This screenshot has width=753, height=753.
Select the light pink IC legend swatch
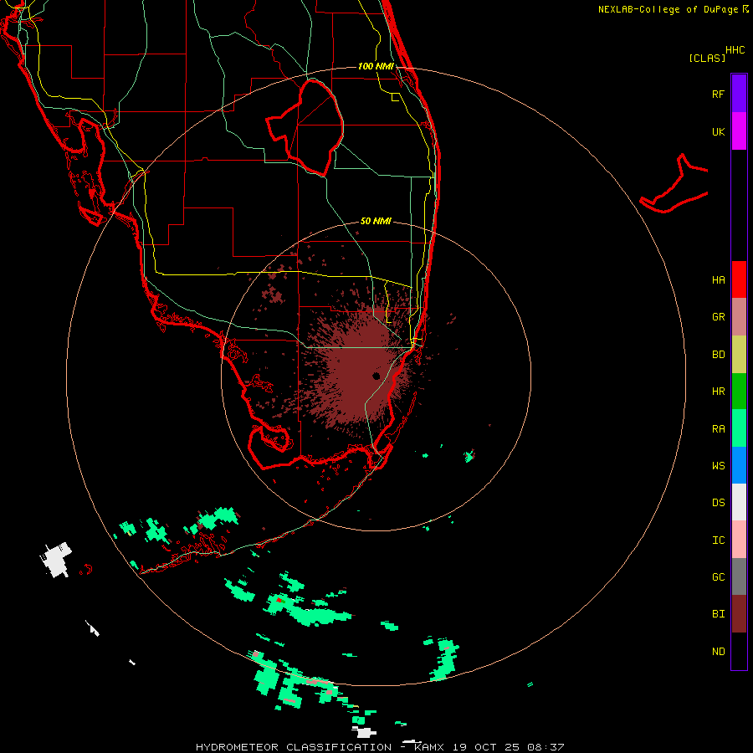[x=739, y=540]
